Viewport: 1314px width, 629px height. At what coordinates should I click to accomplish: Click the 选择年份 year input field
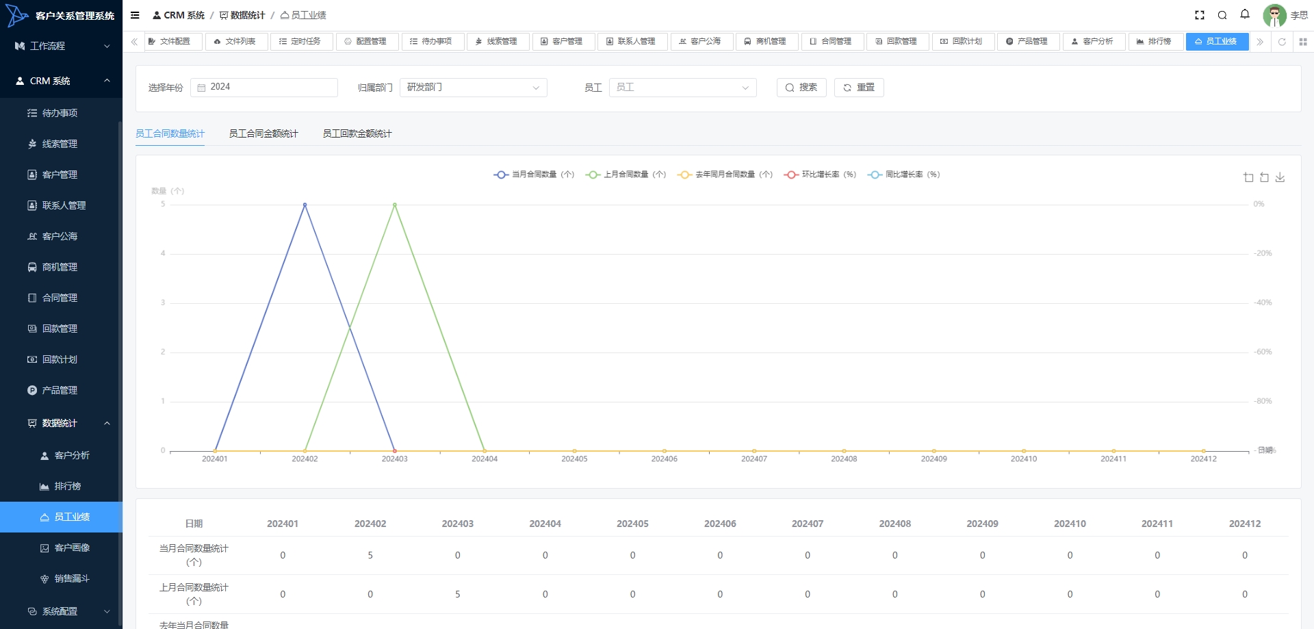pos(264,88)
